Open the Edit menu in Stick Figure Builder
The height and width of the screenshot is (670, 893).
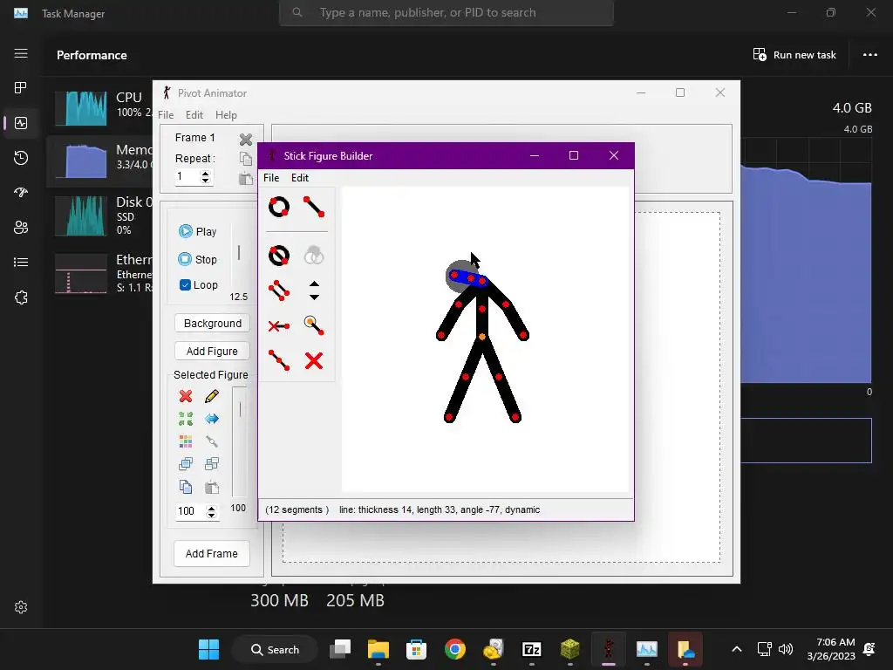300,178
